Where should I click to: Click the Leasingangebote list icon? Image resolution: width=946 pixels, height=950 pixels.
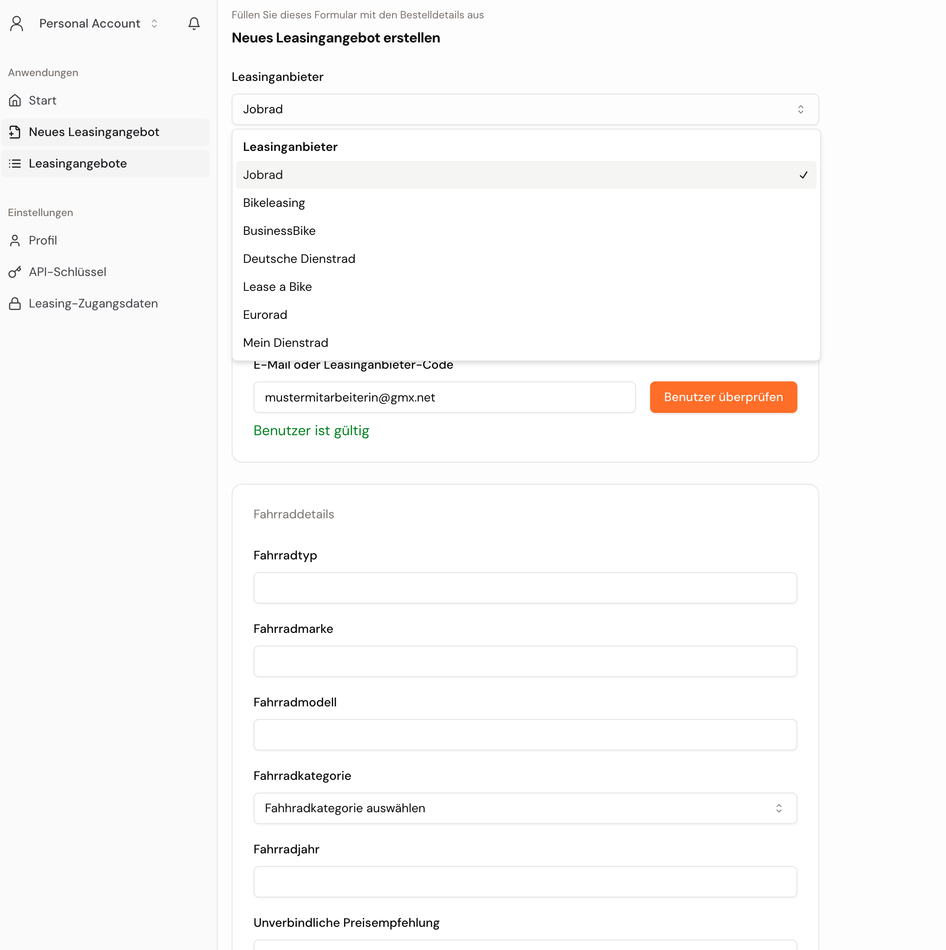coord(14,163)
